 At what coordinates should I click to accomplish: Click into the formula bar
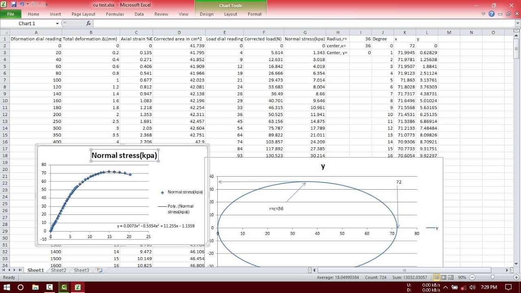[x=303, y=24]
